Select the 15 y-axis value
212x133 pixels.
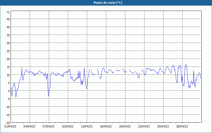pos(8,67)
